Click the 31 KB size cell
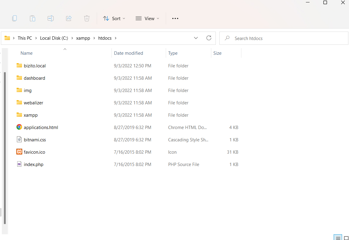This screenshot has width=349, height=240. 232,152
